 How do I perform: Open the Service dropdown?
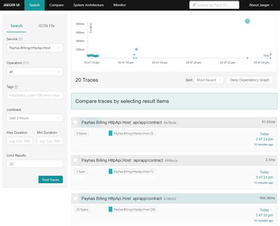pyautogui.click(x=35, y=48)
